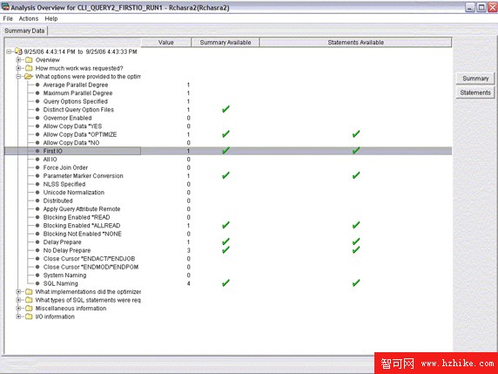
Task: Select the Allow Copy Data *YES item
Action: 72,126
